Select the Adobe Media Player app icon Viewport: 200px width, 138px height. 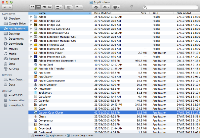(36, 53)
